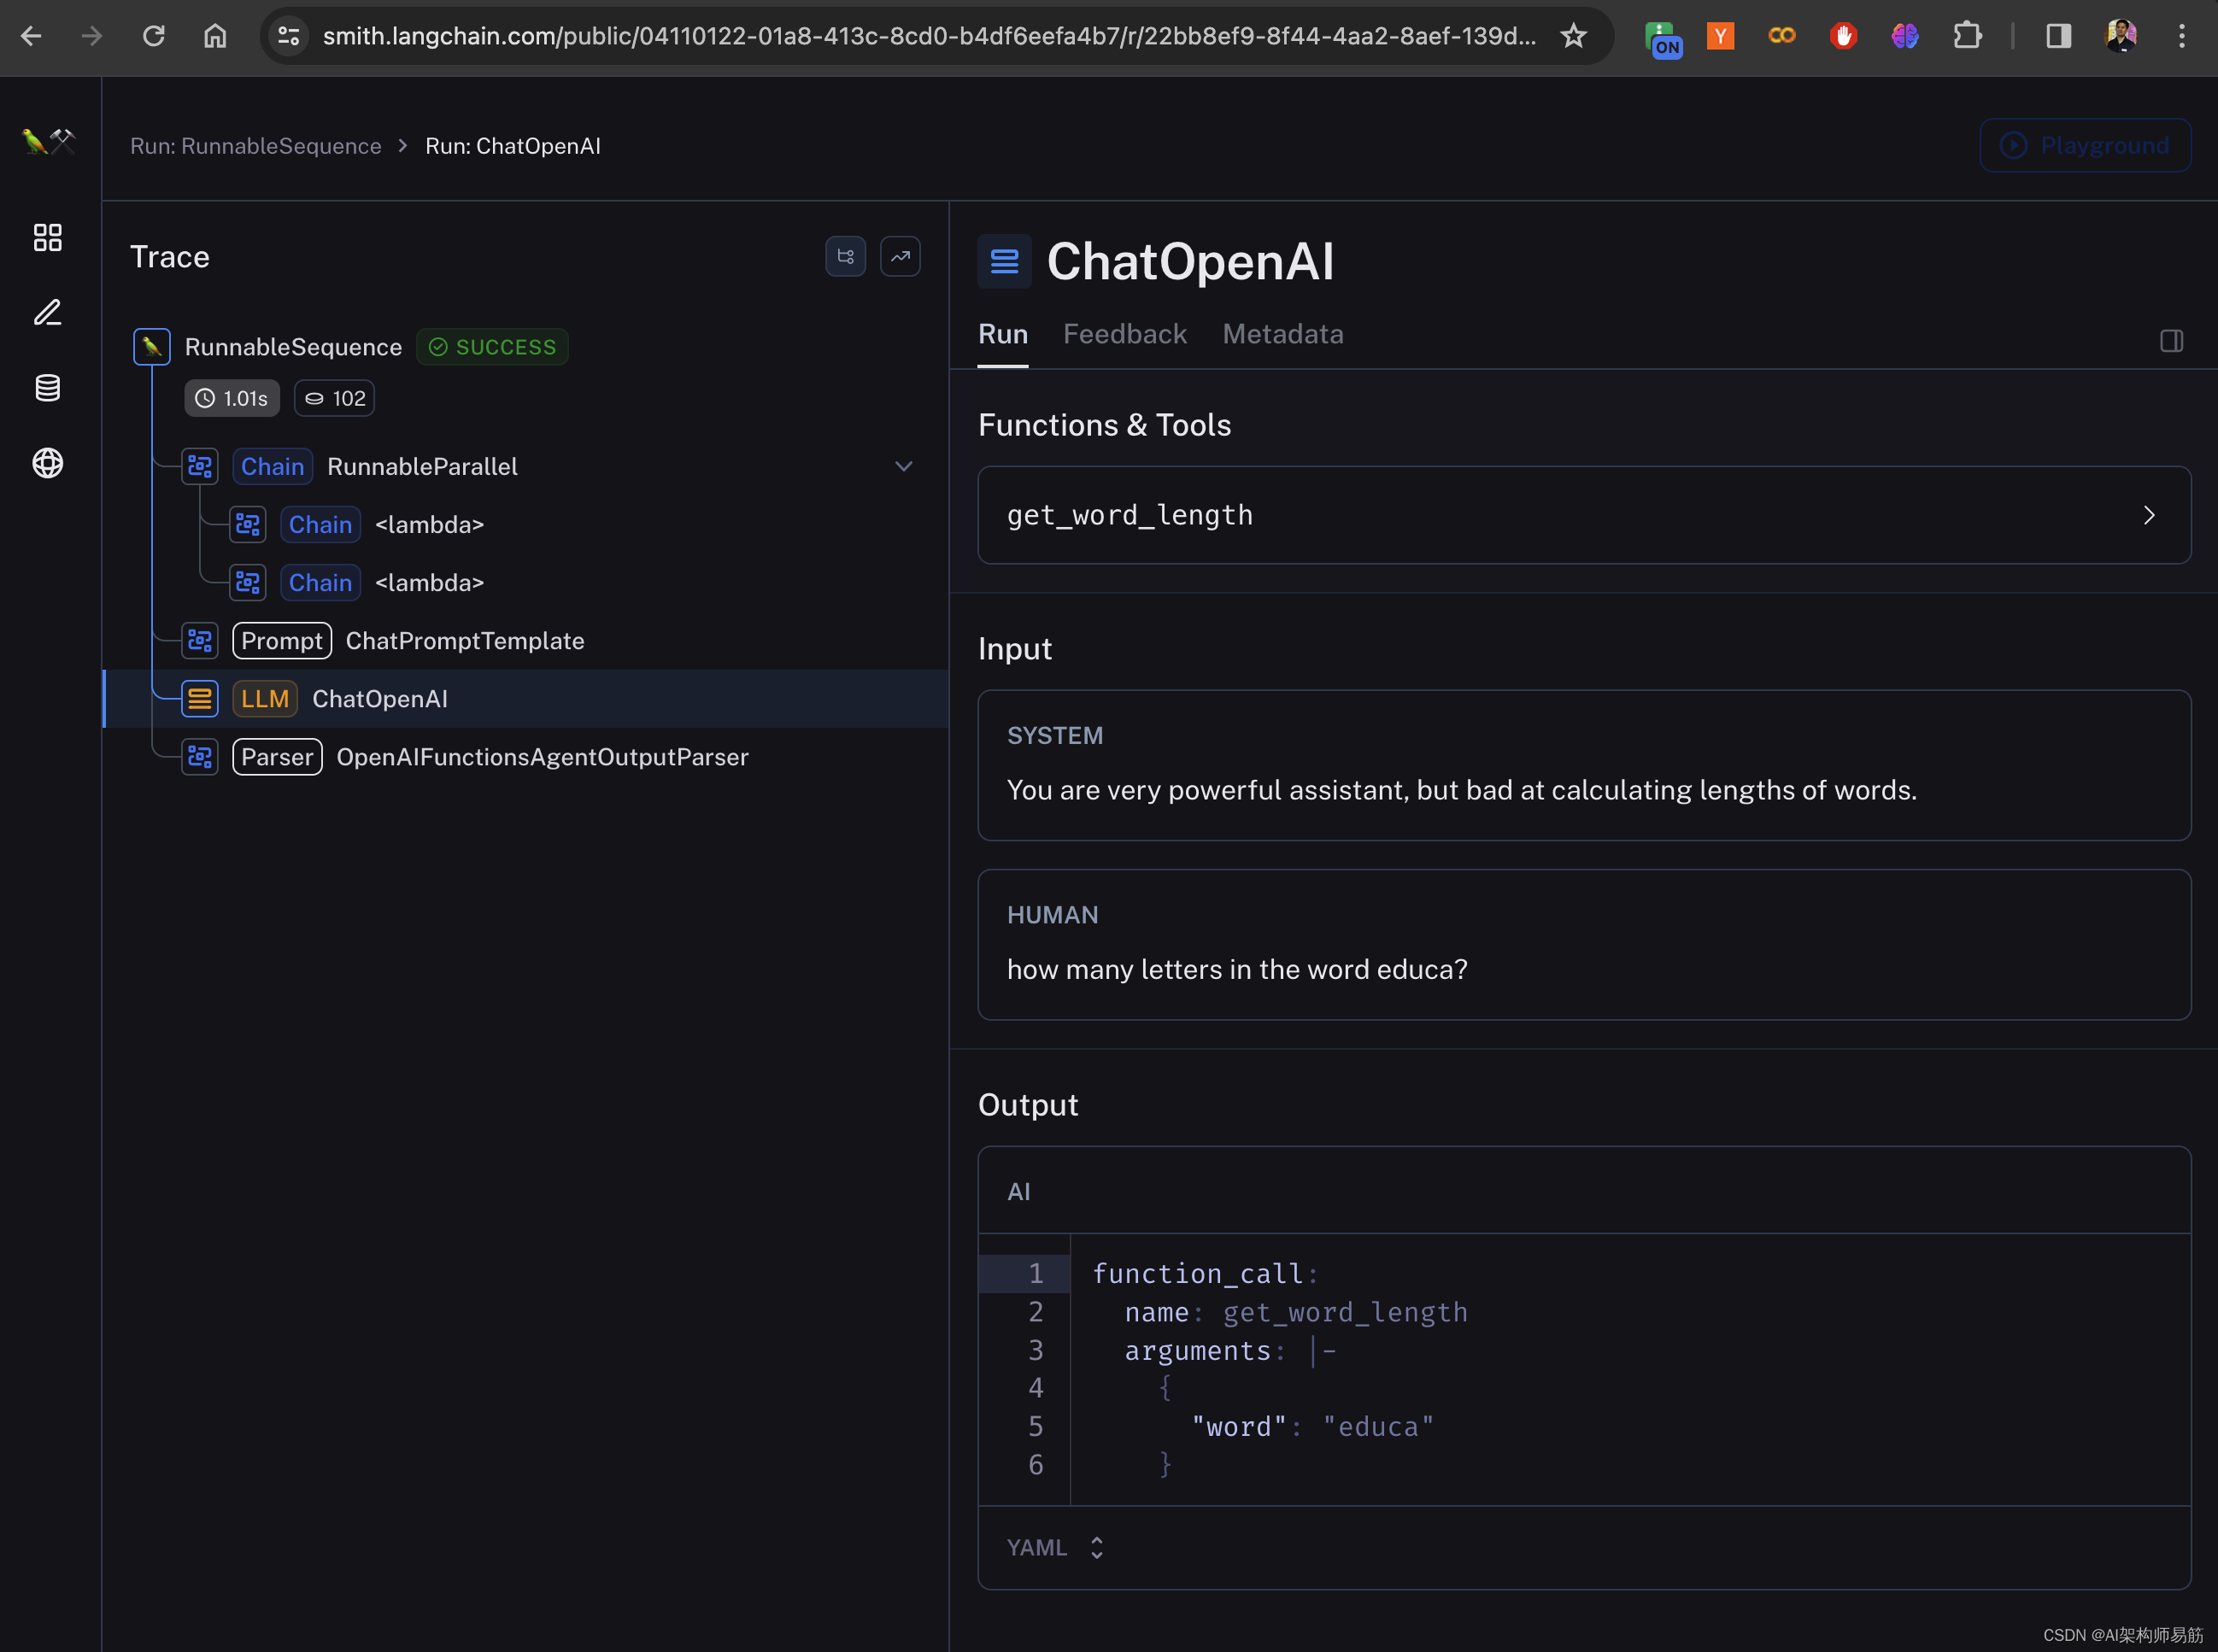
Task: Click the LangSmith parrot logo
Action: tap(48, 141)
